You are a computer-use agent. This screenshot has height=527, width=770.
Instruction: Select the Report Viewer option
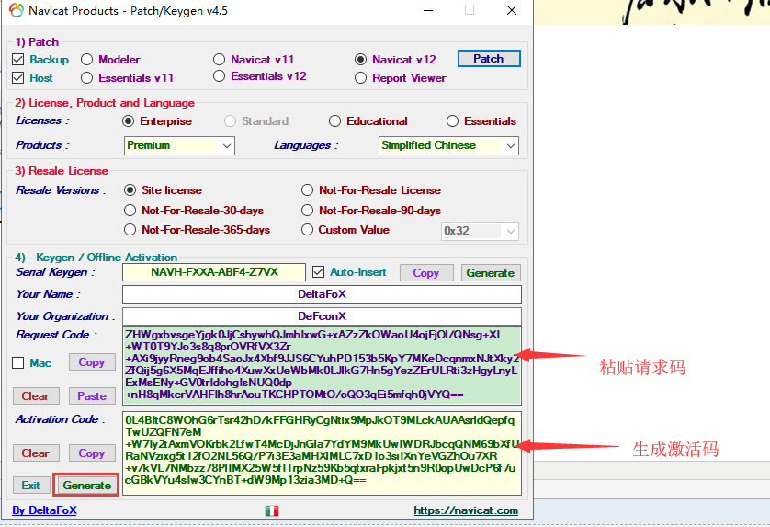coord(360,77)
